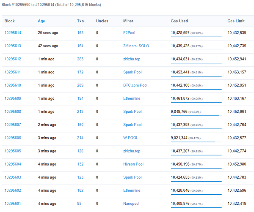
Task: View block 10295611
Action: 13,72
